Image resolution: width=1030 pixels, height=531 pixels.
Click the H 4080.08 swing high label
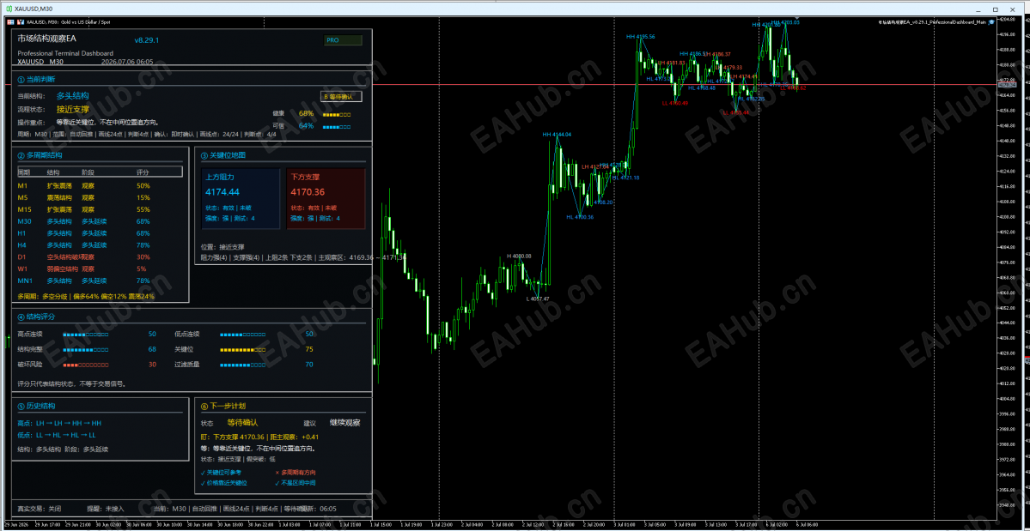(x=519, y=256)
